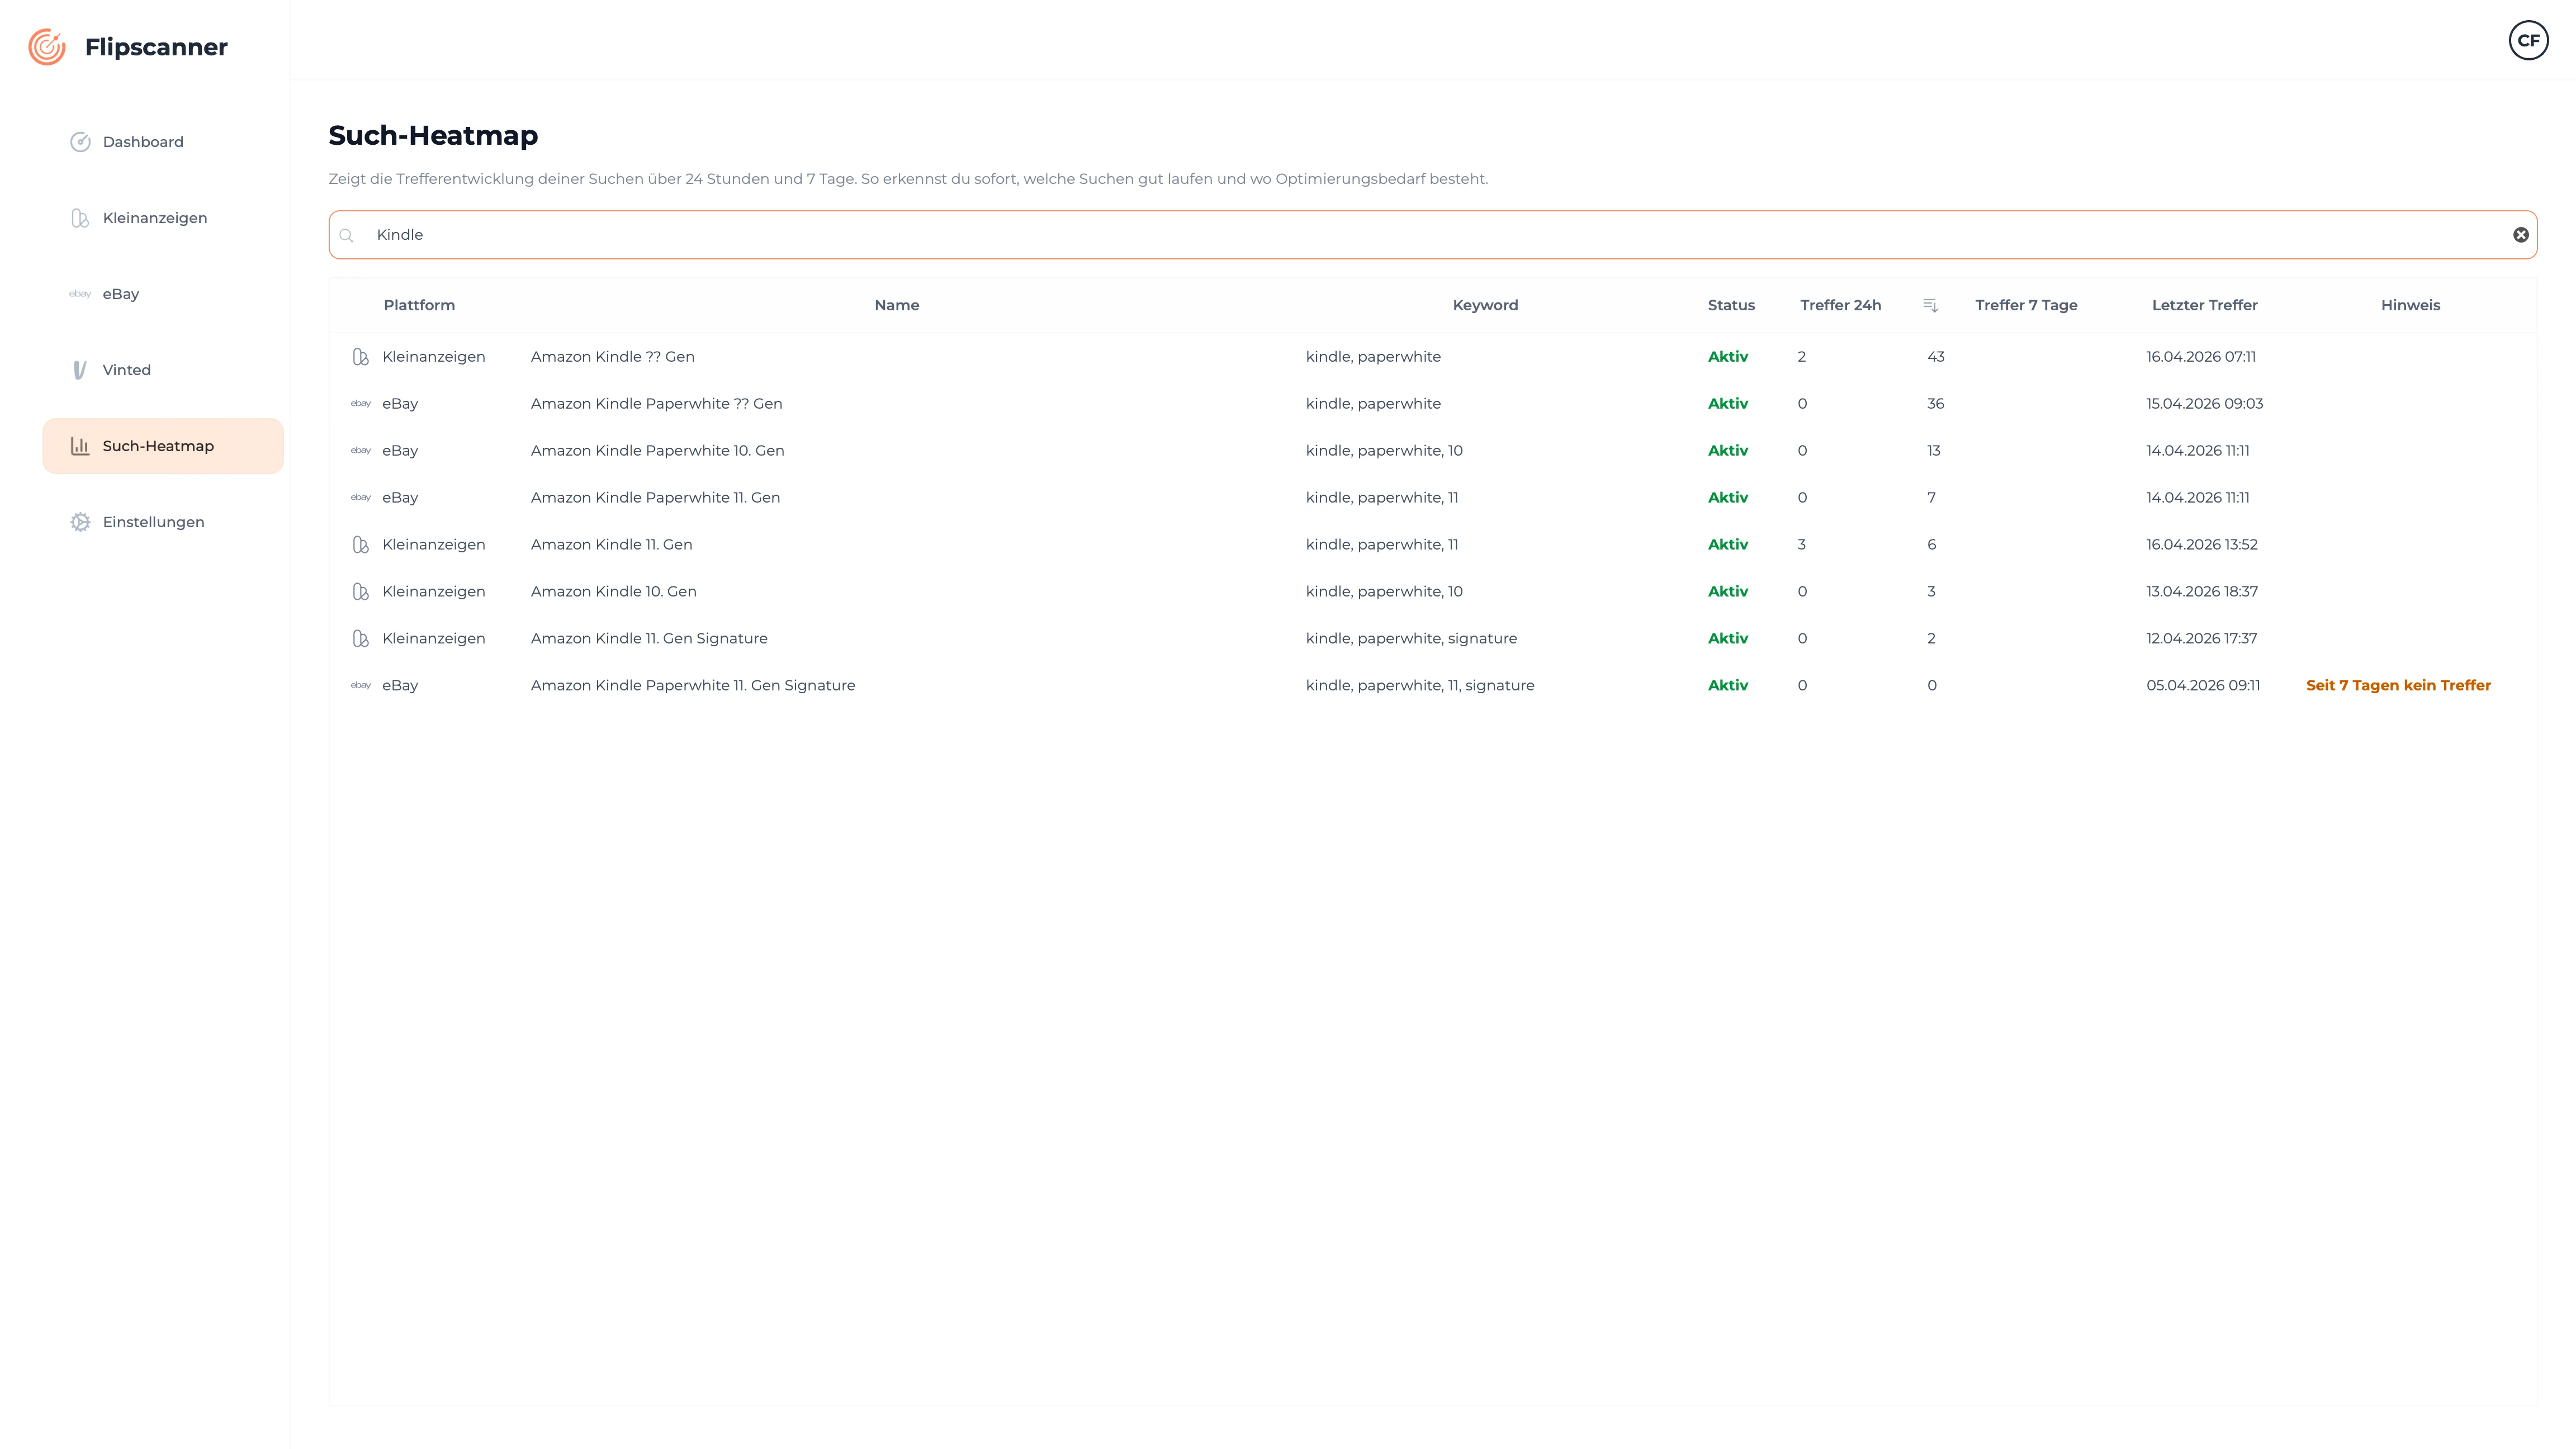Click the value 43 in Treffer 7 Tage
2576x1449 pixels.
pos(1936,357)
